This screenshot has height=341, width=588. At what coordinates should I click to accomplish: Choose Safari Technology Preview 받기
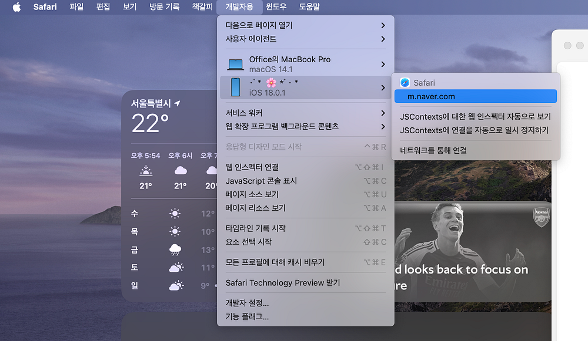tap(306, 283)
